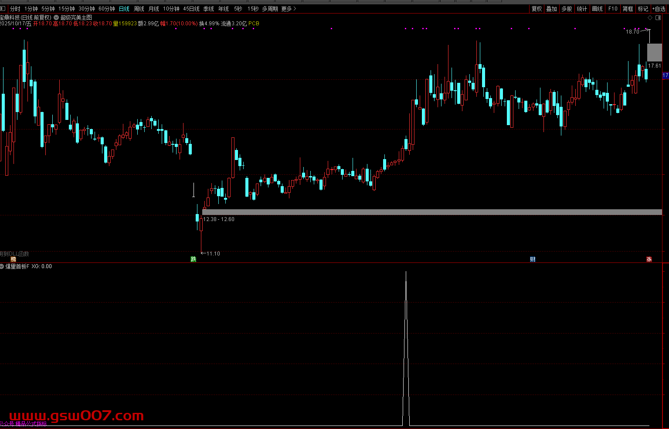This screenshot has height=429, width=669.
Task: Click the left panel toggle icon
Action: point(3,9)
